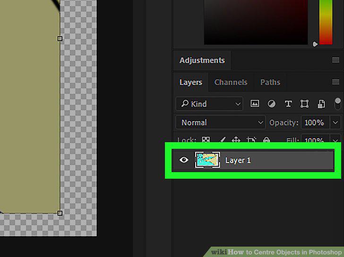Filter layers by pixel image icon
The width and height of the screenshot is (344, 257).
tap(255, 103)
